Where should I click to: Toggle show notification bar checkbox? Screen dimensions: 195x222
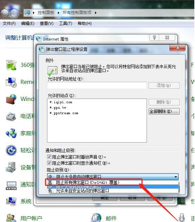[x=49, y=163]
